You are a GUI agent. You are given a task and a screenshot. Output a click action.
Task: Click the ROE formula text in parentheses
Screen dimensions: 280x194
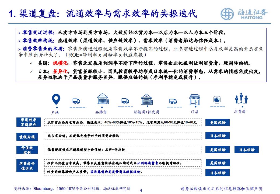106,55
